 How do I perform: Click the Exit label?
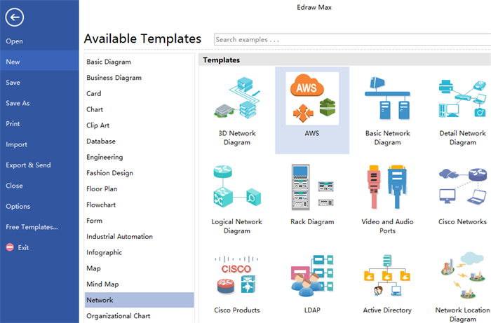(x=23, y=247)
